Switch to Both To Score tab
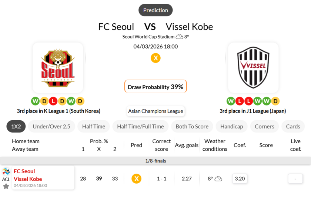The width and height of the screenshot is (311, 204). coord(192,126)
